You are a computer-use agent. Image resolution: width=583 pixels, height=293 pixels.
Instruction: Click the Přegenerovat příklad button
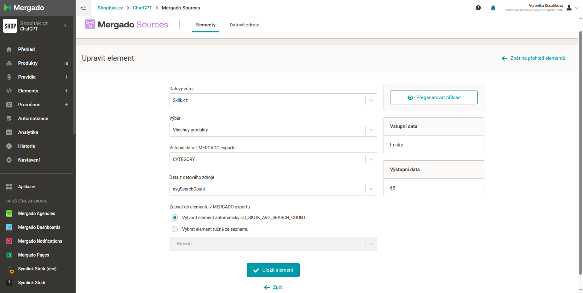434,97
